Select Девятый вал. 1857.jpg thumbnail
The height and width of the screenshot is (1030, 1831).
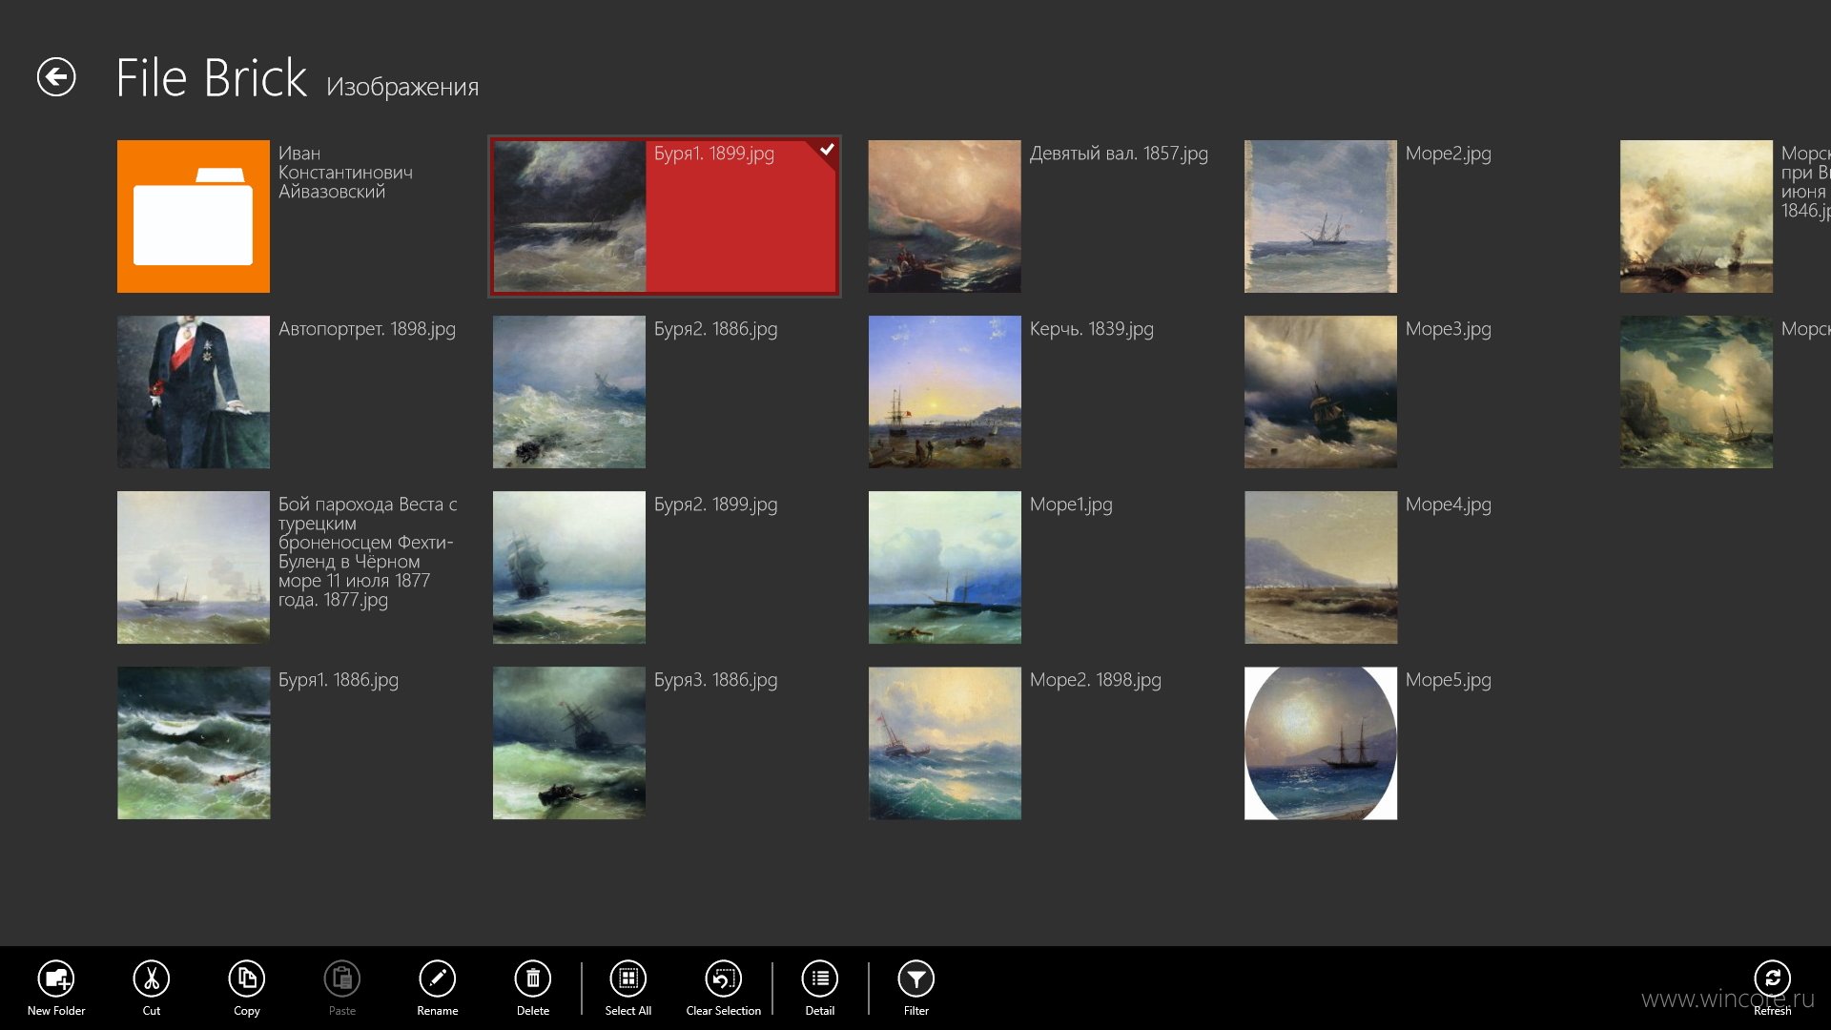[x=945, y=216]
